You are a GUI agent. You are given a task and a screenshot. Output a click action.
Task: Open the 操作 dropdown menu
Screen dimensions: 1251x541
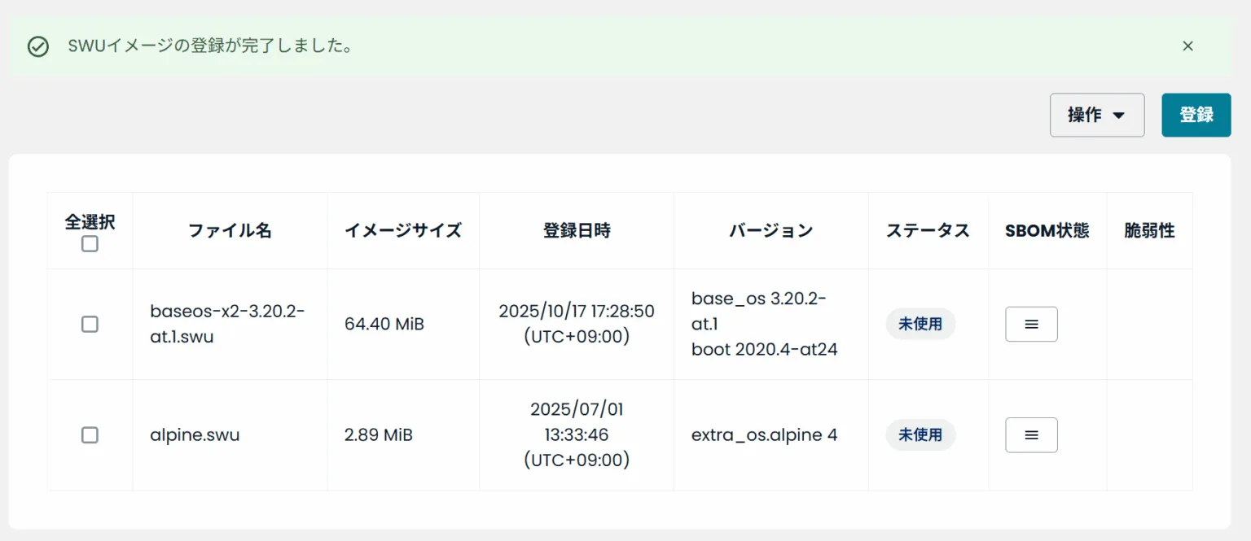(1096, 115)
